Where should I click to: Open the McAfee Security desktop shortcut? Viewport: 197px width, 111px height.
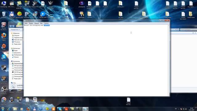point(4,26)
